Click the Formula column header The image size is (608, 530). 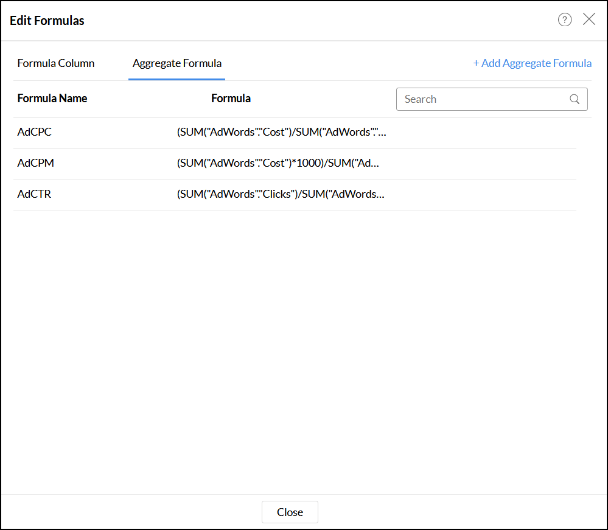pos(231,99)
